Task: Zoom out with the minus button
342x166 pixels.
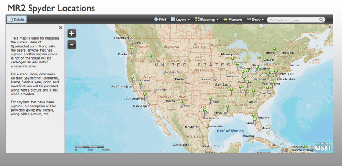Action: (71, 45)
